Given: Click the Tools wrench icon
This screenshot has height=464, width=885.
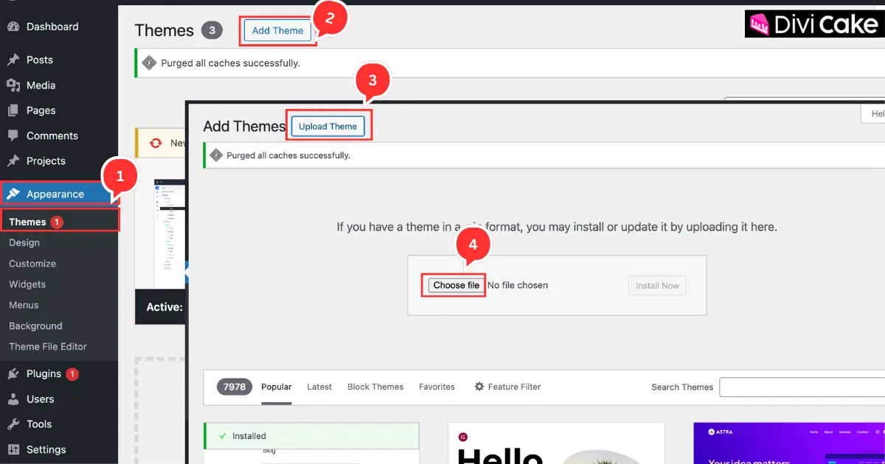Looking at the screenshot, I should (x=13, y=424).
